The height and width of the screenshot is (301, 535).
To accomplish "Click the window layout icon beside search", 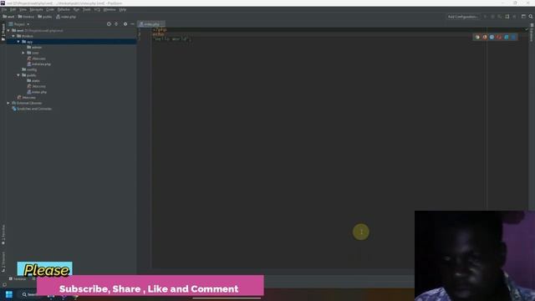I will tap(523, 17).
